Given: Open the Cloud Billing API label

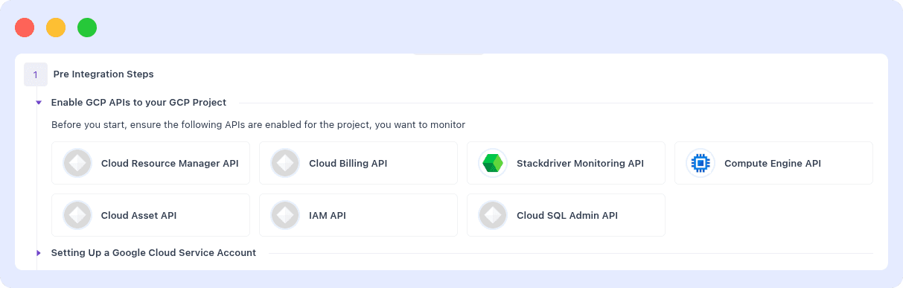Looking at the screenshot, I should tap(348, 163).
